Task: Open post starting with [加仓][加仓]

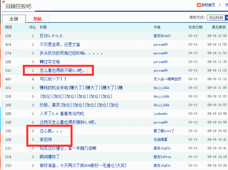Action: pyautogui.click(x=76, y=96)
